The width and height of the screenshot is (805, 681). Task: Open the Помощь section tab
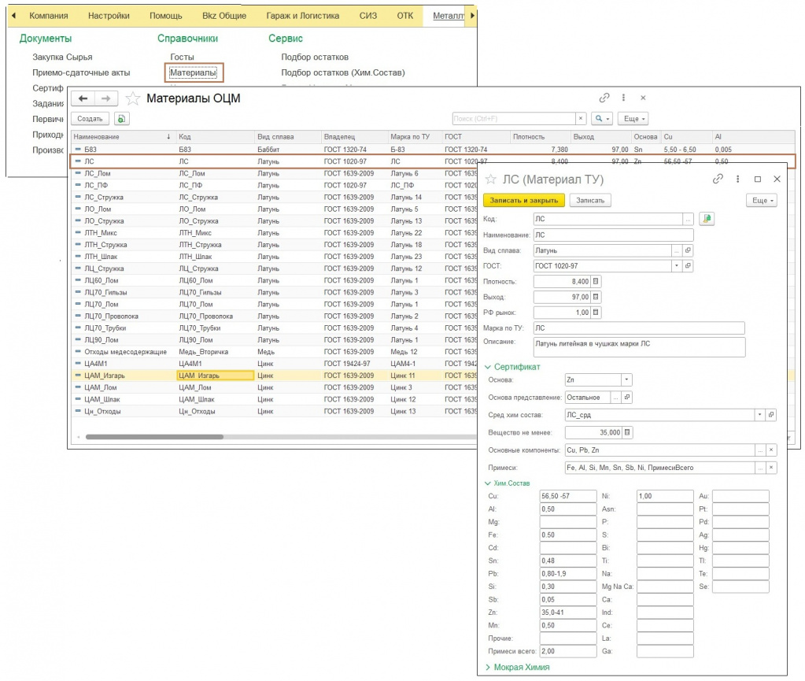coord(166,16)
